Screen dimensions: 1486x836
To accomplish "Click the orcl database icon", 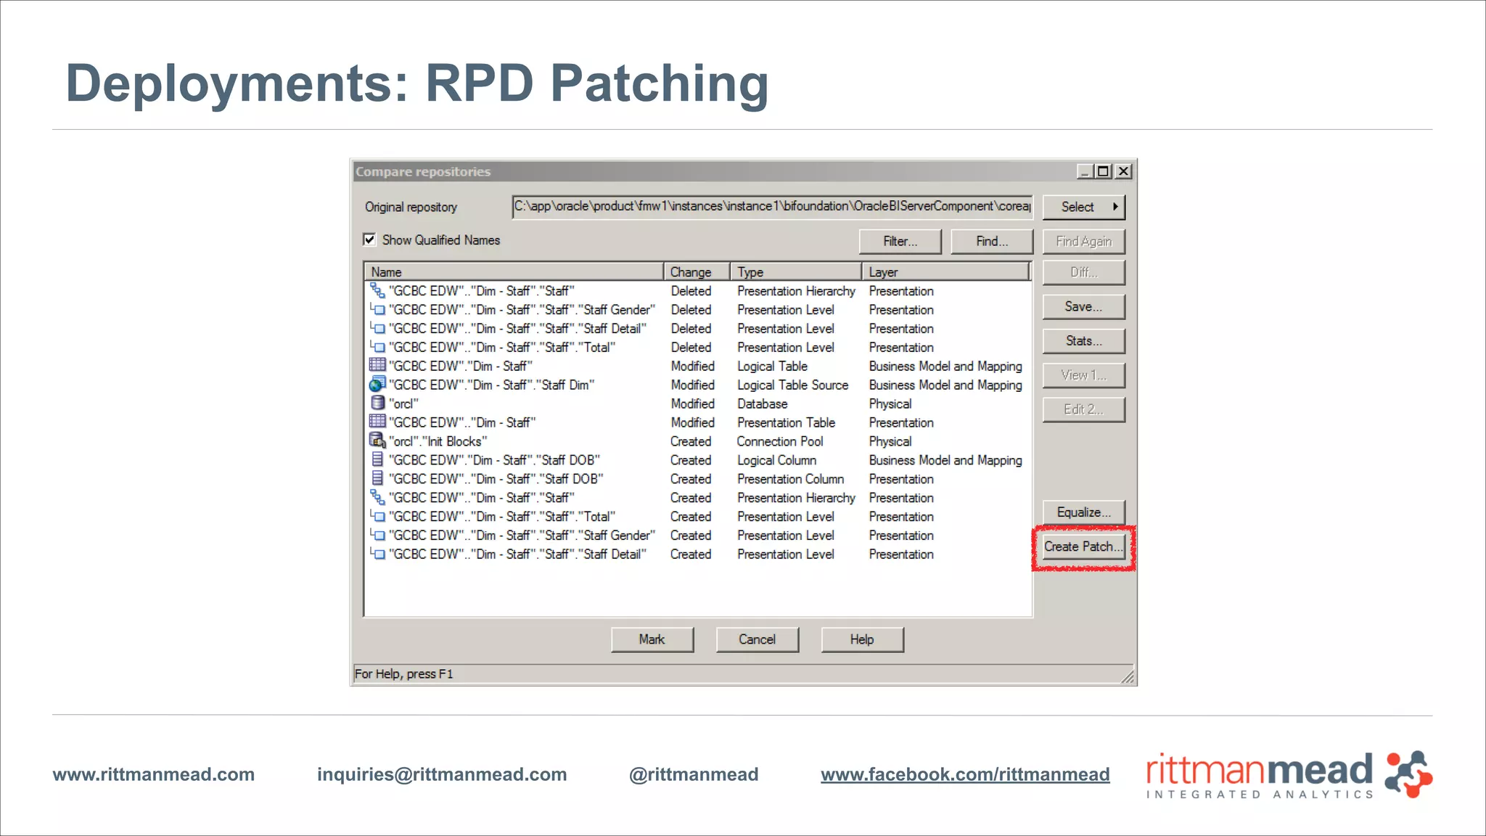I will pyautogui.click(x=377, y=403).
